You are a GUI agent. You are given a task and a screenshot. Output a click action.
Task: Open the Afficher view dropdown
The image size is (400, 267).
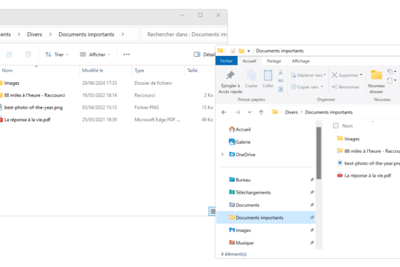point(95,54)
